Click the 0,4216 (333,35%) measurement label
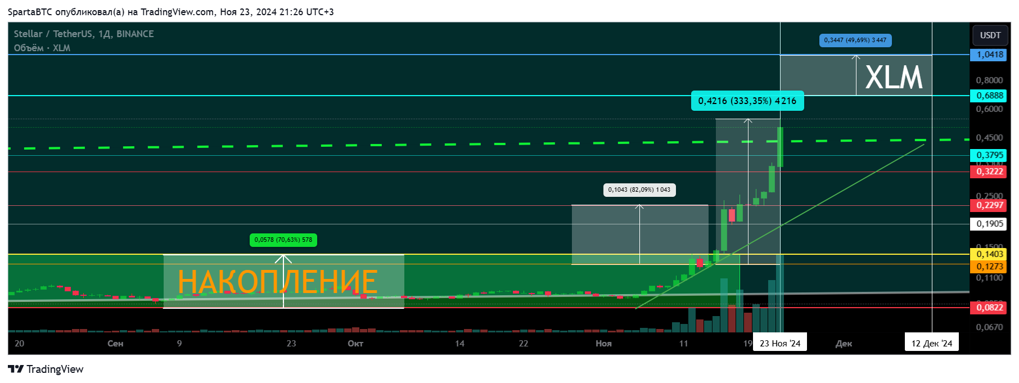This screenshot has width=1019, height=383. (x=747, y=101)
